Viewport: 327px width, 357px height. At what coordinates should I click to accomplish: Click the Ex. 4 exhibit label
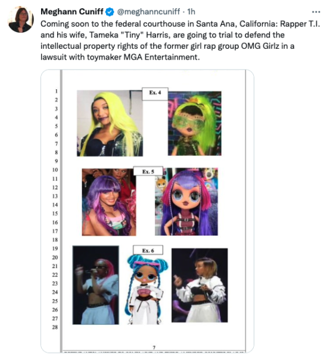click(x=155, y=94)
